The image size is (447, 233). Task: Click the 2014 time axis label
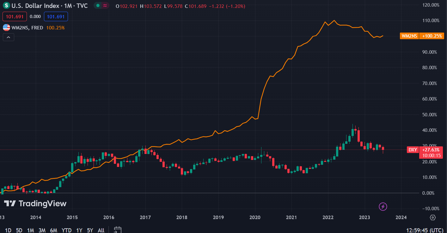(36, 218)
